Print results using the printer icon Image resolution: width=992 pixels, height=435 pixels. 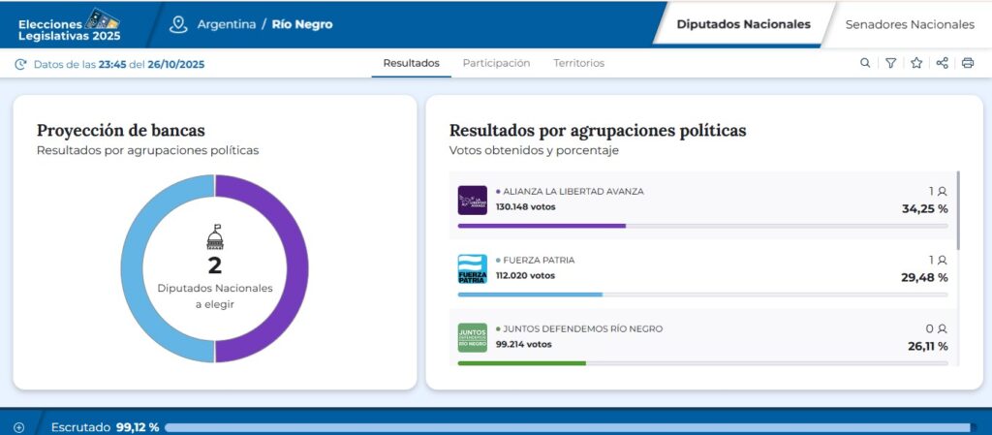pos(967,63)
